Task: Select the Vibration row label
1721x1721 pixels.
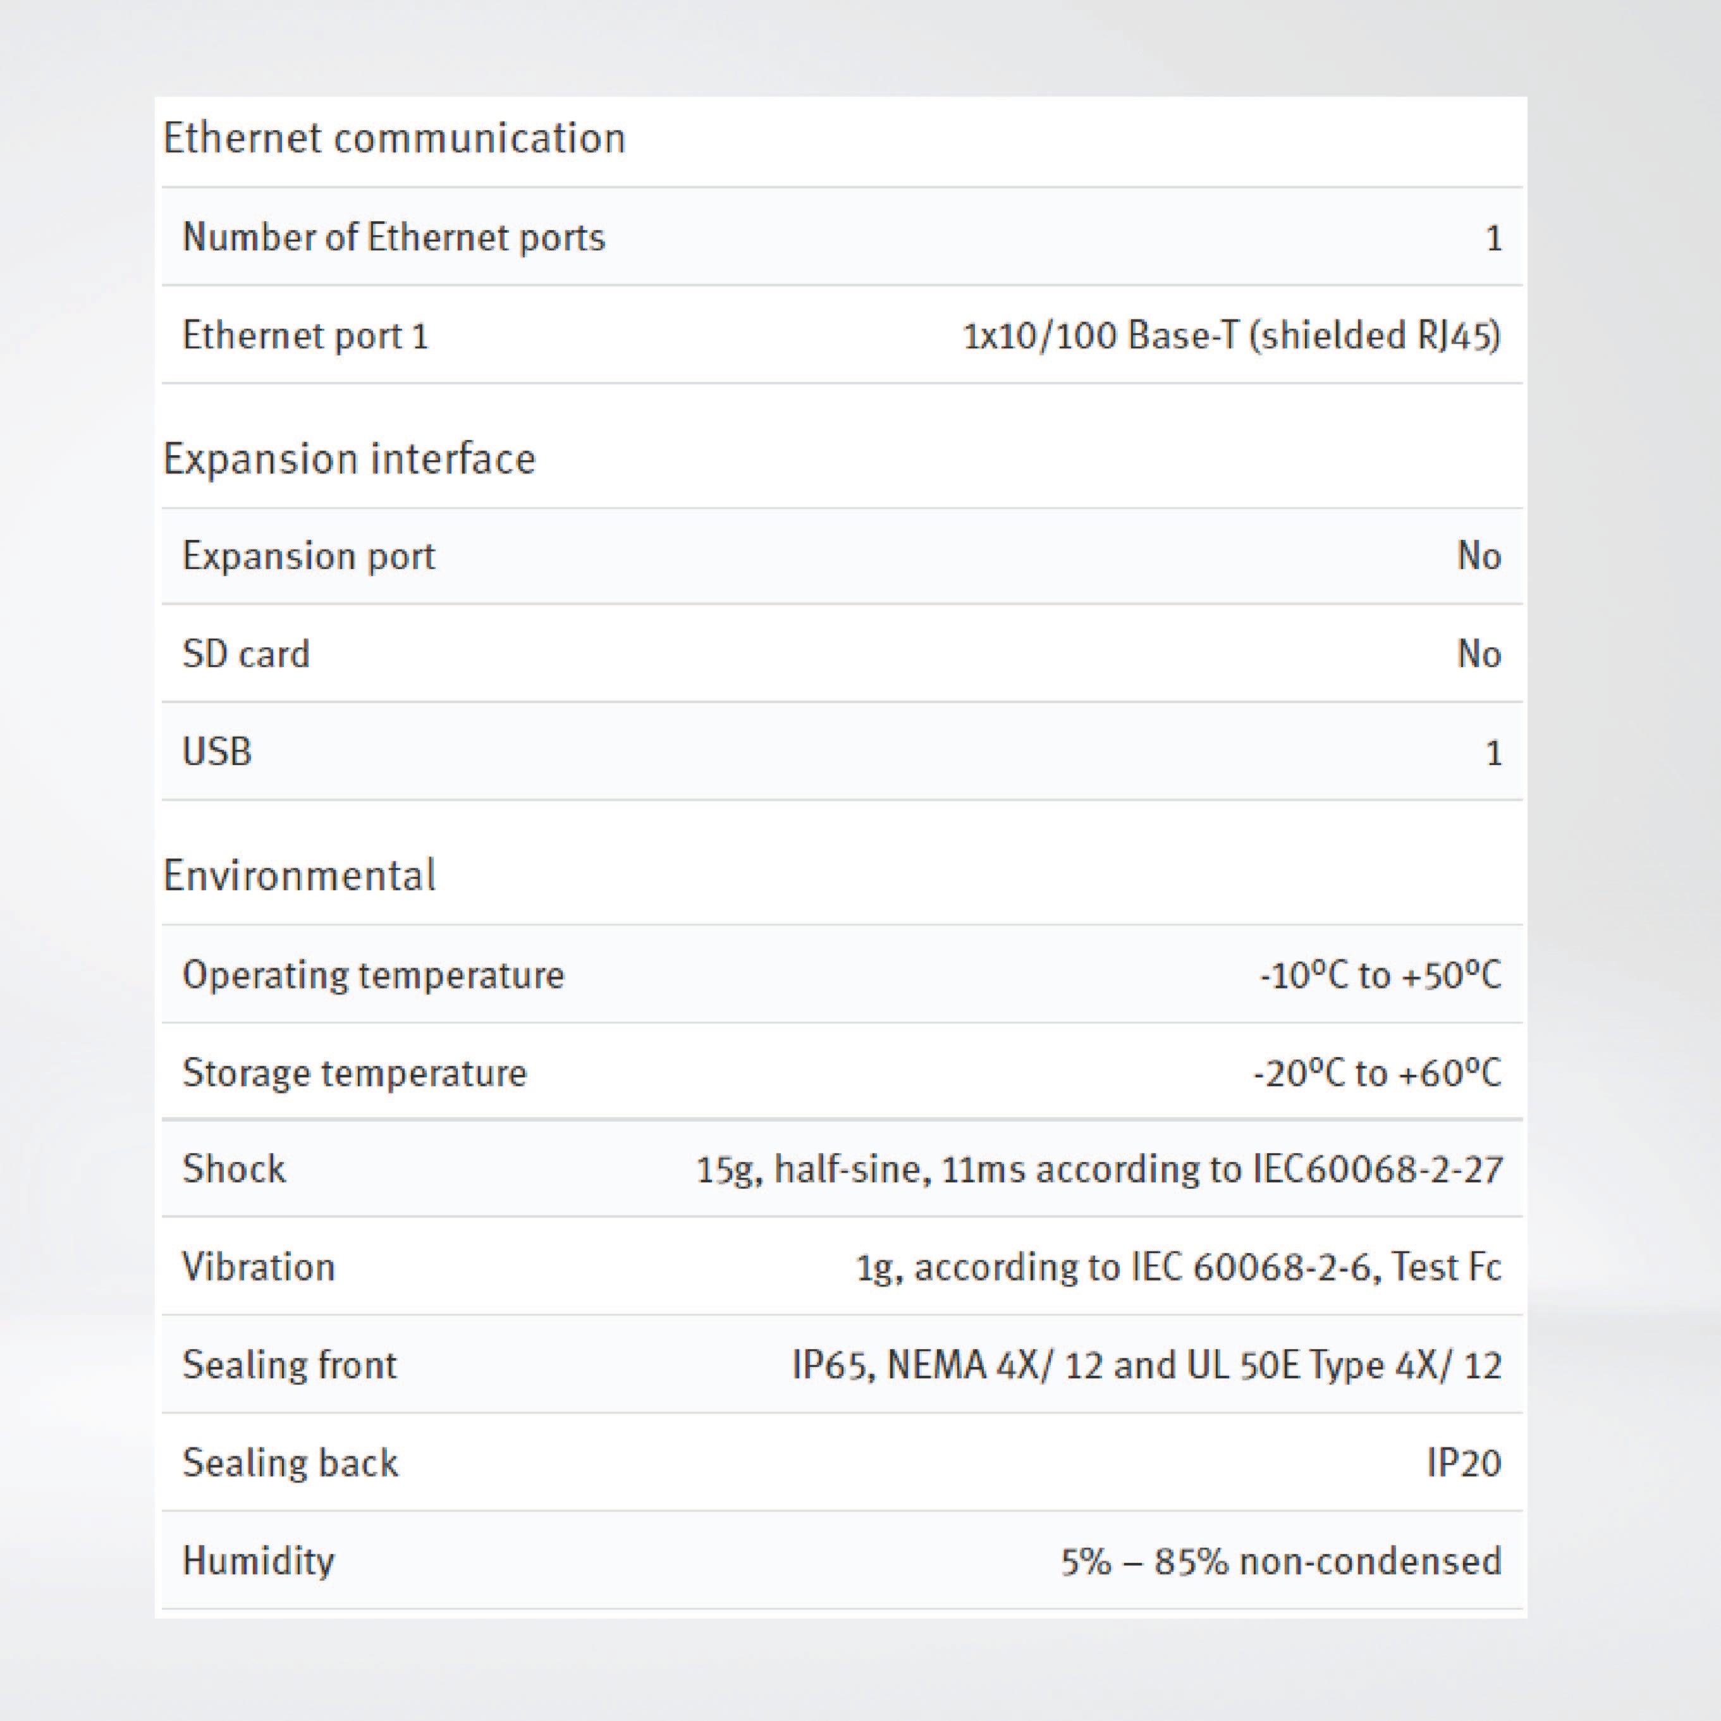Action: pos(259,1266)
